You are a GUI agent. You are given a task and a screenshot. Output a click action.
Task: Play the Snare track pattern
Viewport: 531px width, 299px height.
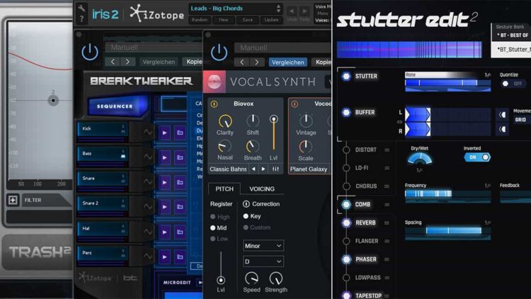(x=164, y=182)
